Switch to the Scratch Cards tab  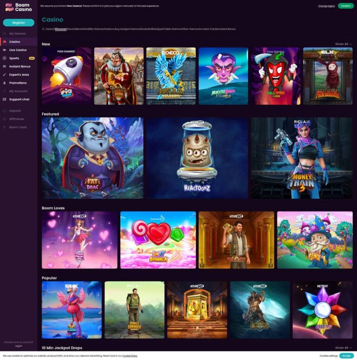click(x=208, y=29)
